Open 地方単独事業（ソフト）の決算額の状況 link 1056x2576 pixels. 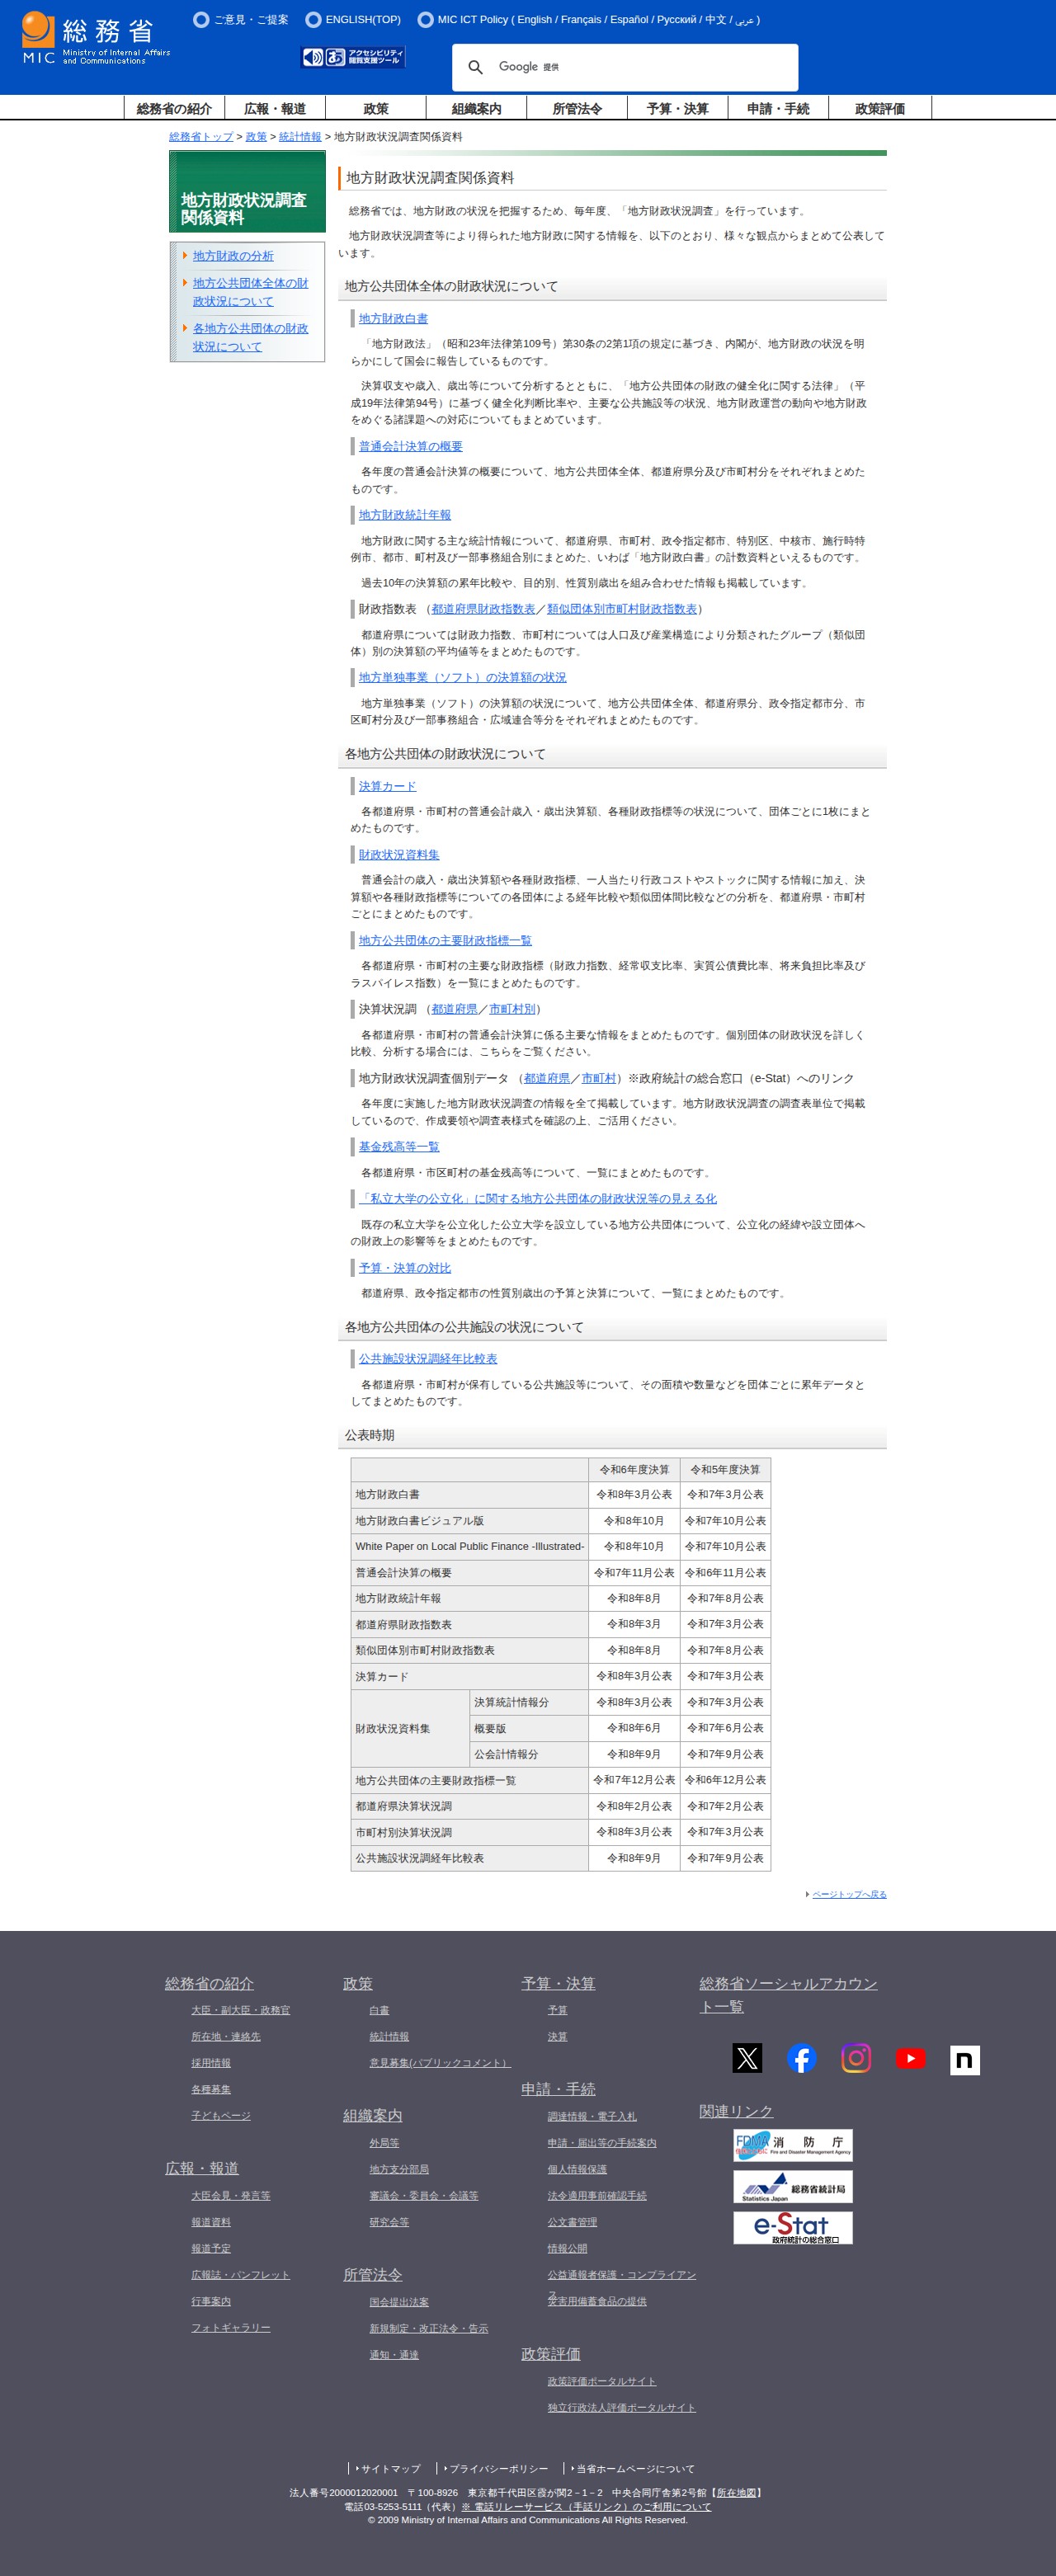(x=463, y=677)
